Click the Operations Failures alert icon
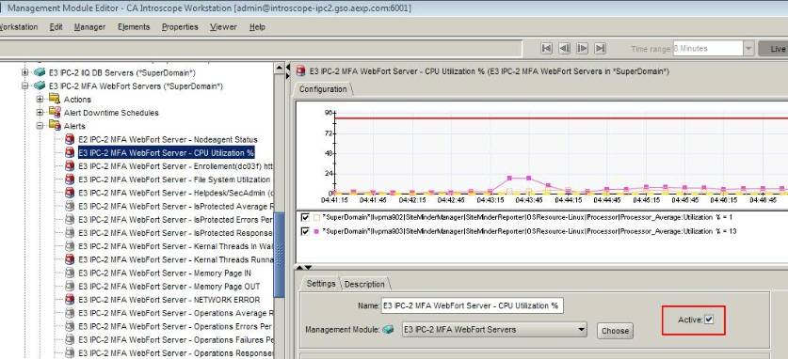Viewport: 788px width, 359px height. tap(70, 340)
